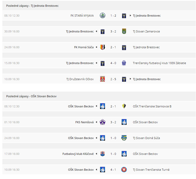Open the 1 - 2 match score on 08.10
The image size is (196, 179).
point(113,16)
